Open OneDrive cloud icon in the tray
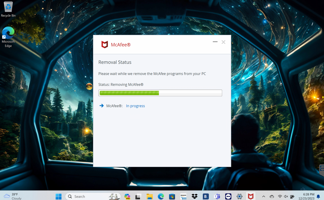This screenshot has width=324, height=200. tap(272, 196)
